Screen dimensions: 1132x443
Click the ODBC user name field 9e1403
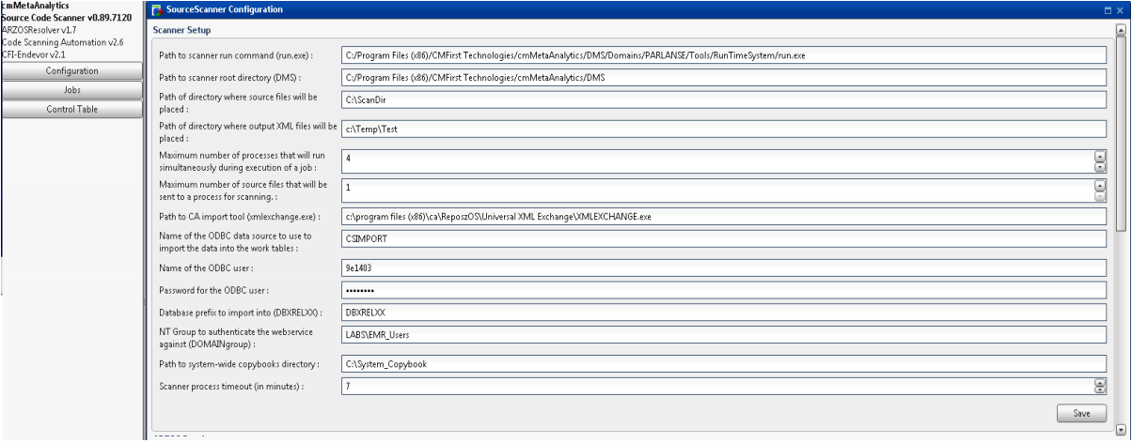723,267
